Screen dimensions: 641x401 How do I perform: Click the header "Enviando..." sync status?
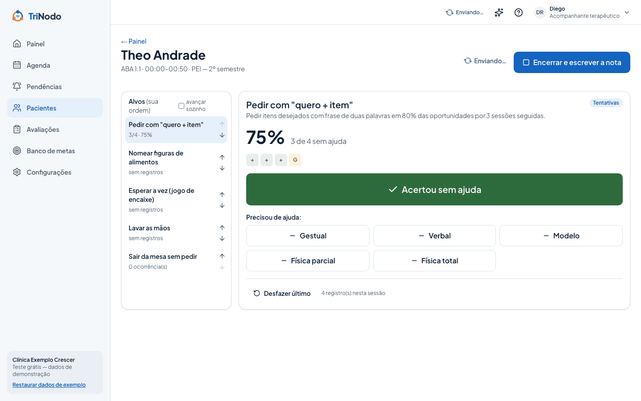tap(465, 12)
